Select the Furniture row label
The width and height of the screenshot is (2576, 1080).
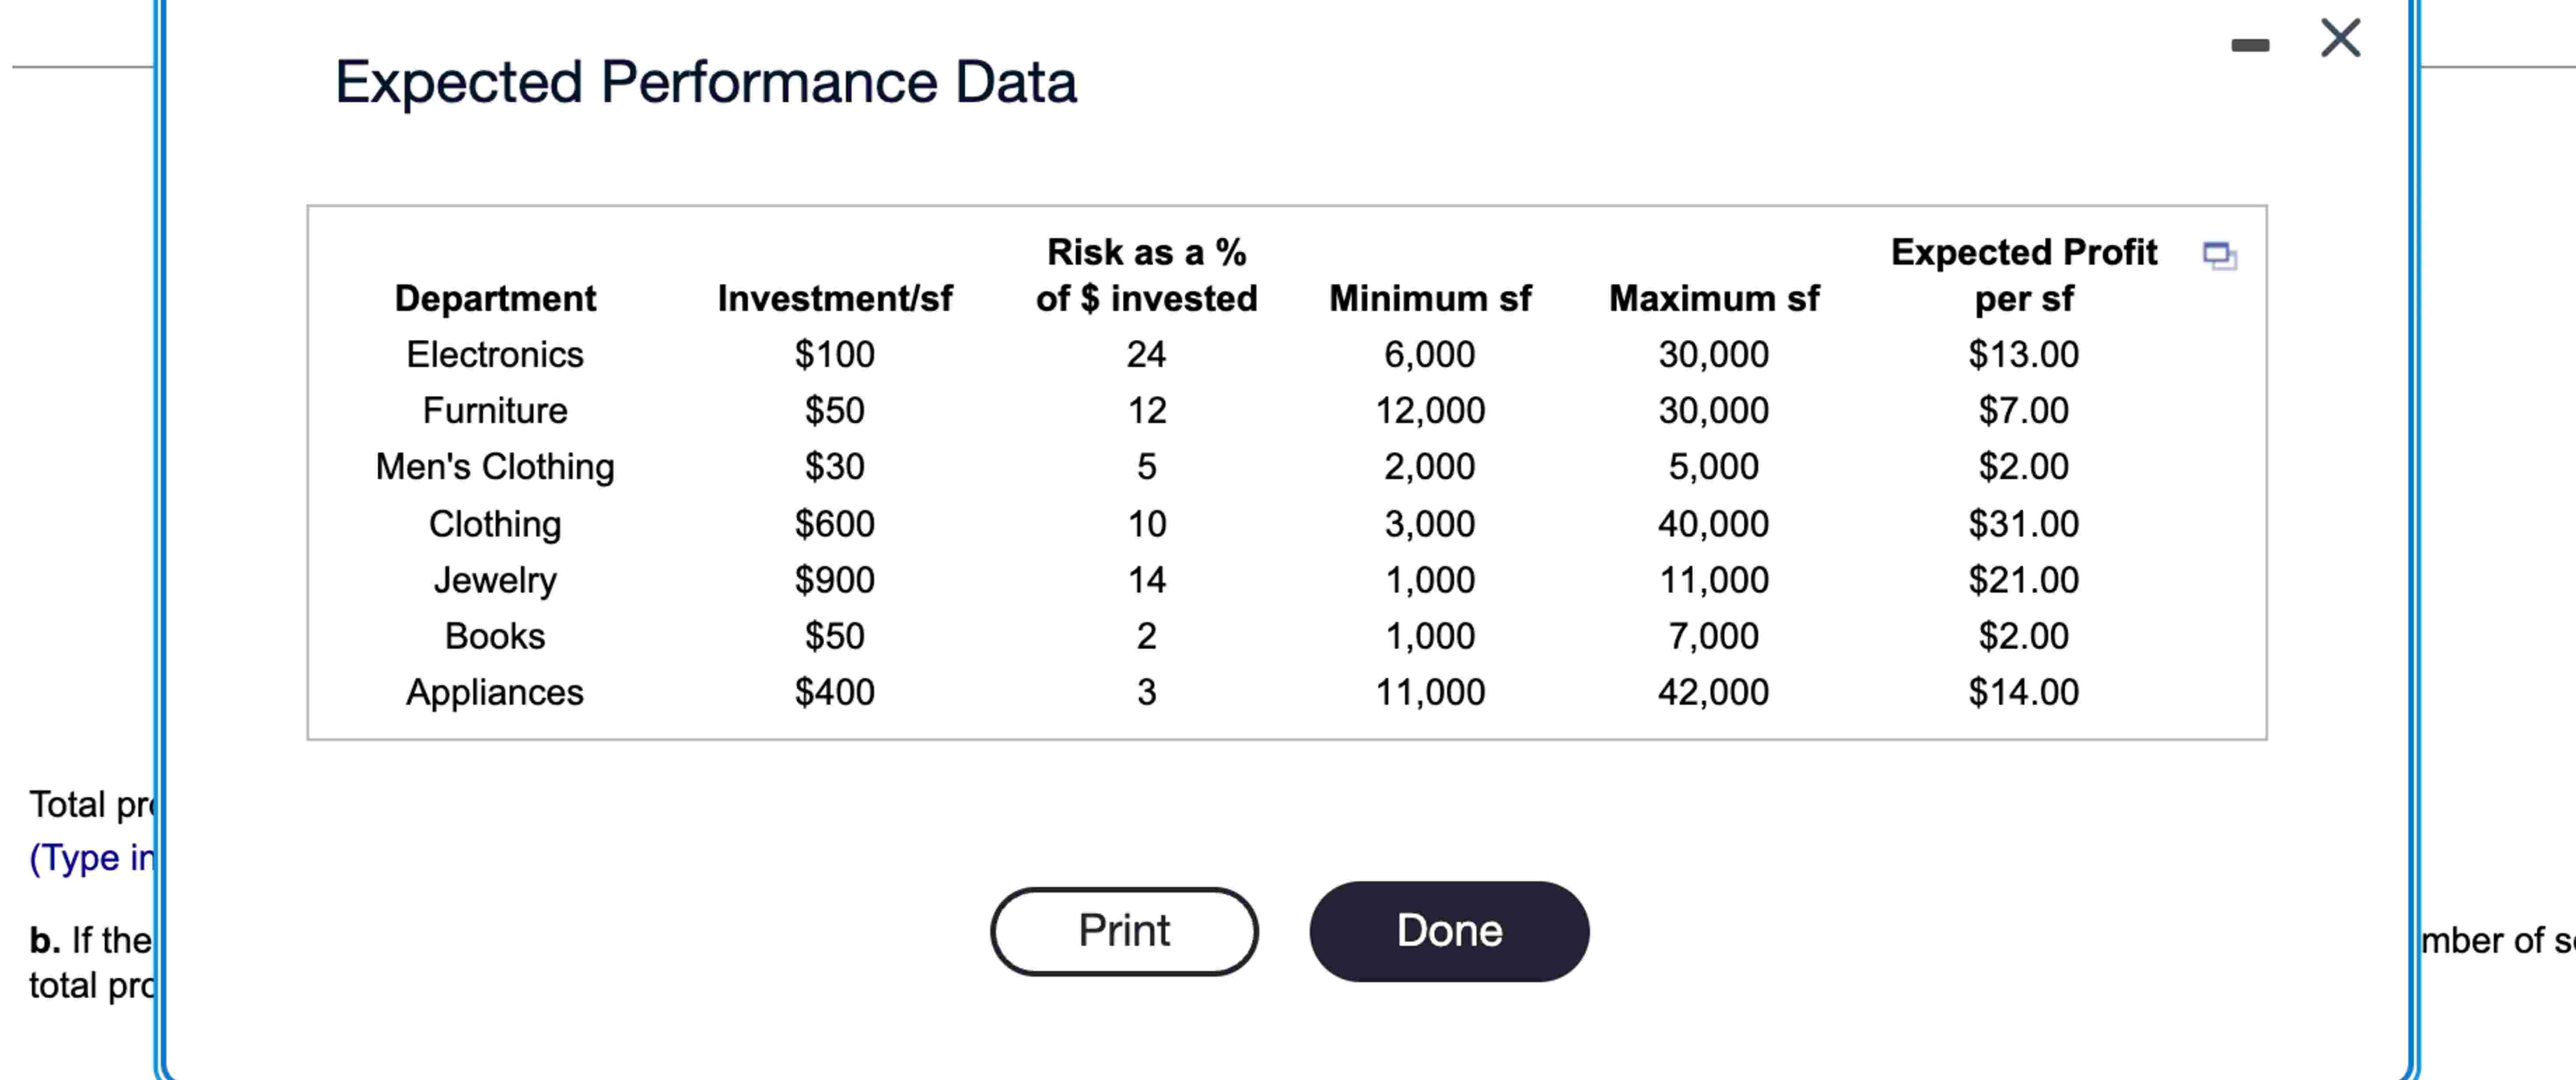coord(495,410)
